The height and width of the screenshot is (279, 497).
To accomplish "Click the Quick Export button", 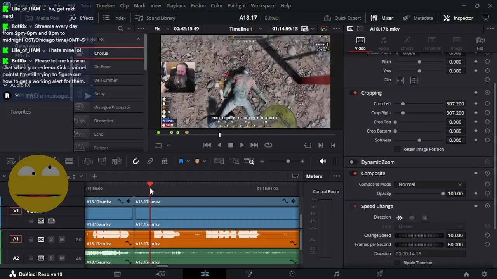I will 342,18.
